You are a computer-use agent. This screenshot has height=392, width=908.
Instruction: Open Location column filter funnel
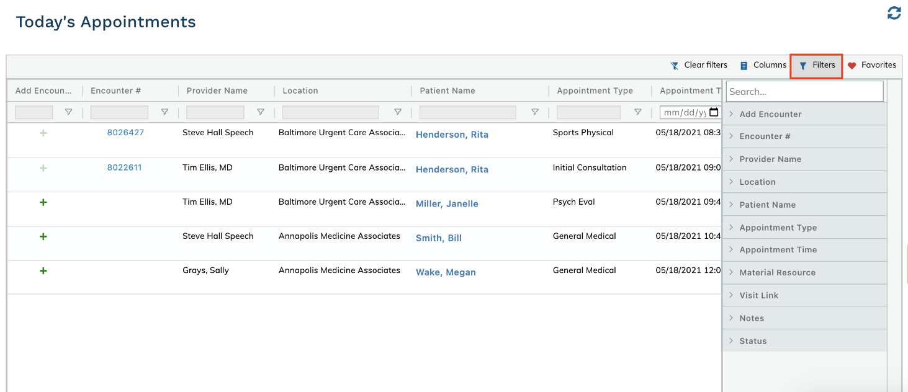[398, 112]
